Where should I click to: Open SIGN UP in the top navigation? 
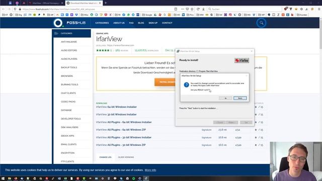click(x=153, y=23)
